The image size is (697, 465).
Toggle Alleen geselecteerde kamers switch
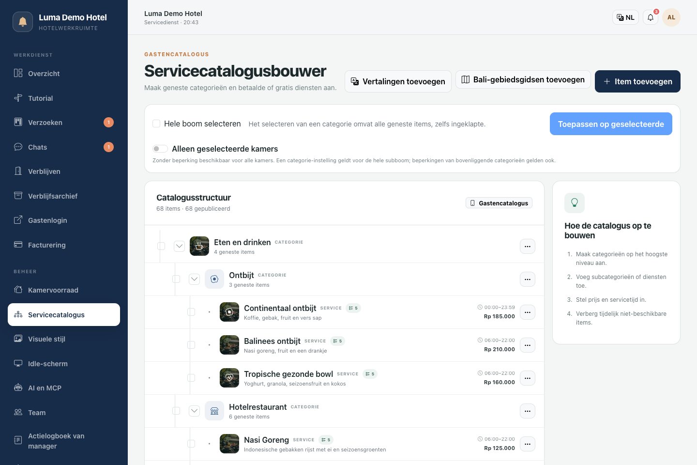tap(160, 149)
